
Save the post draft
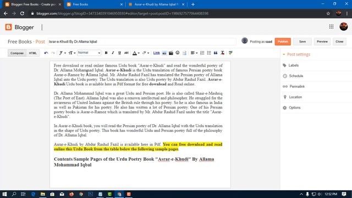click(x=302, y=42)
